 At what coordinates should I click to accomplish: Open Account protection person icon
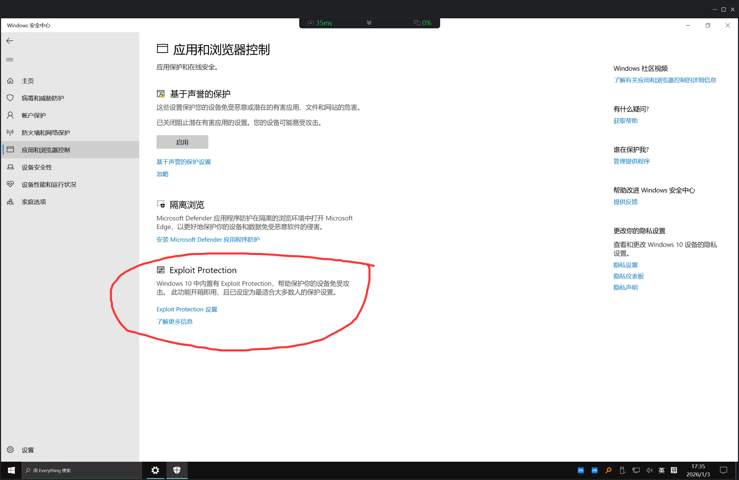click(10, 115)
